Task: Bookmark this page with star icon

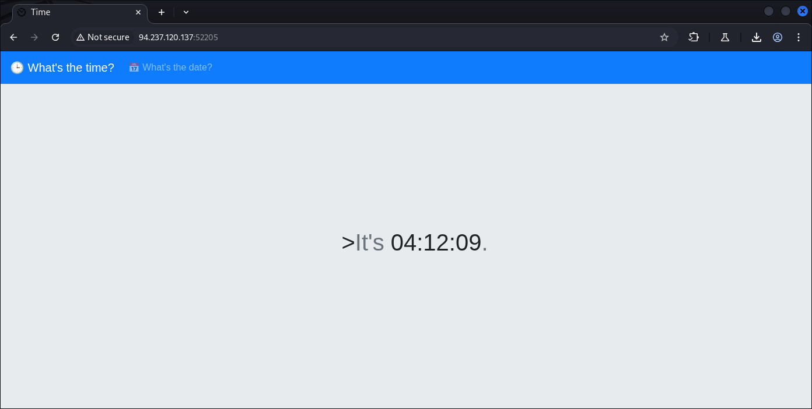Action: click(x=664, y=37)
